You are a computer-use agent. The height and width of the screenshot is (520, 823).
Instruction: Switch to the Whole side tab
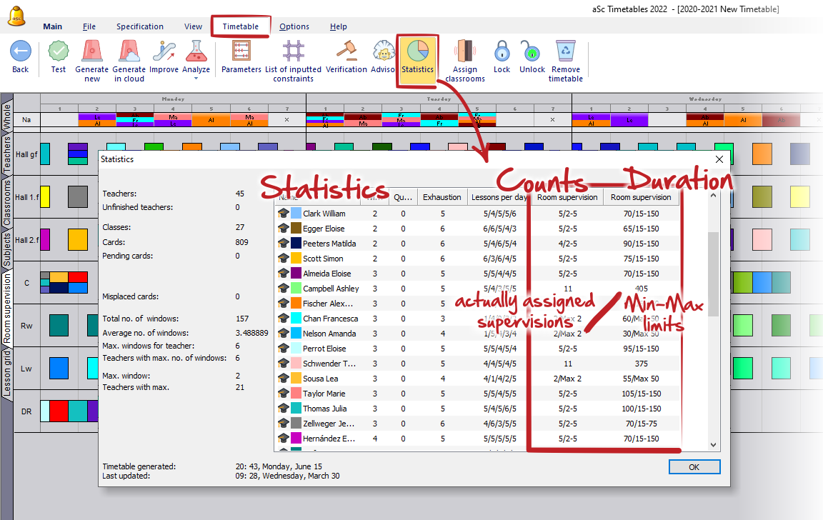point(7,116)
